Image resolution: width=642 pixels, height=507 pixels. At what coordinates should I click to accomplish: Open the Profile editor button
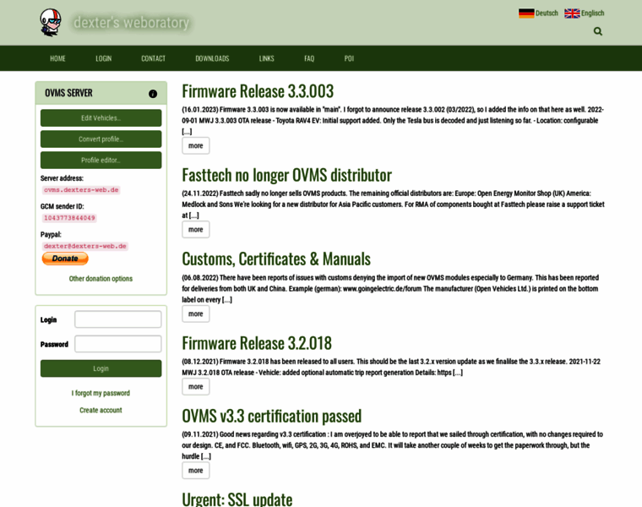(x=101, y=160)
